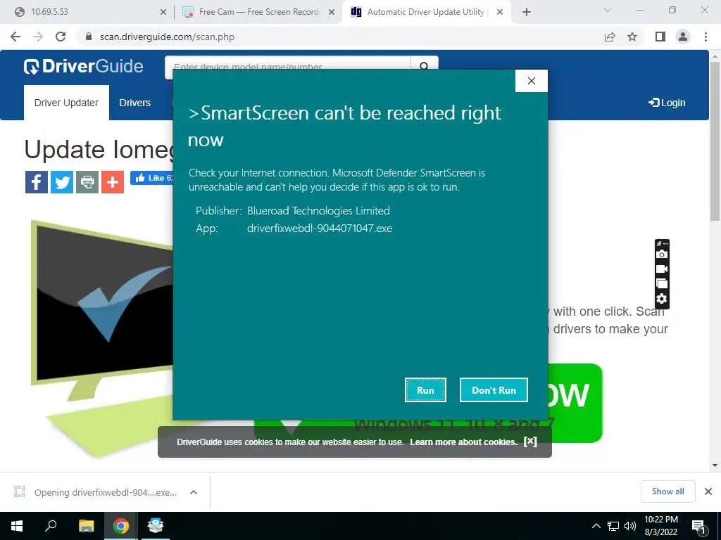Open notification center icon
This screenshot has height=540, width=721.
click(x=698, y=527)
